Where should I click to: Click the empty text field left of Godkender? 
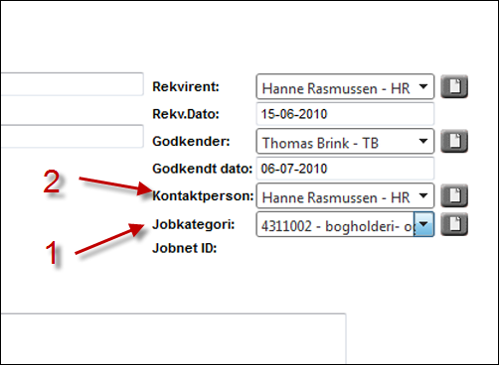tap(72, 136)
